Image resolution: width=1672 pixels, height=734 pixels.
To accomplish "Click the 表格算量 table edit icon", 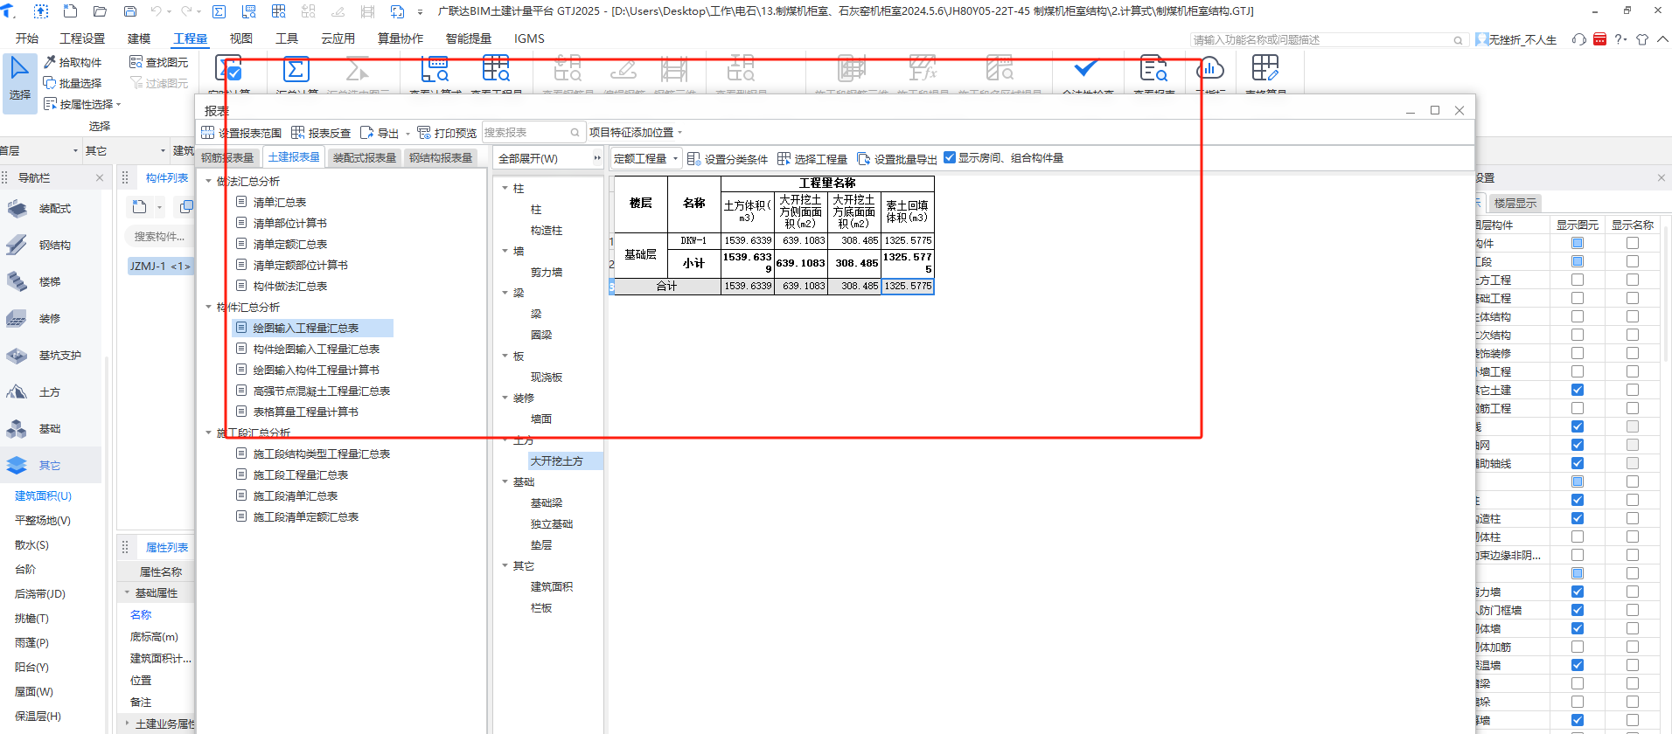I will (1264, 69).
